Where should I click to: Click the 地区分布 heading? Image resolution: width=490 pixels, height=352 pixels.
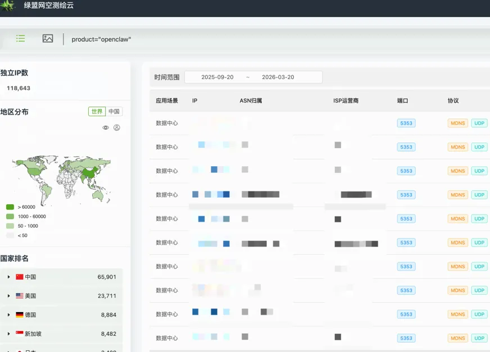coord(15,112)
